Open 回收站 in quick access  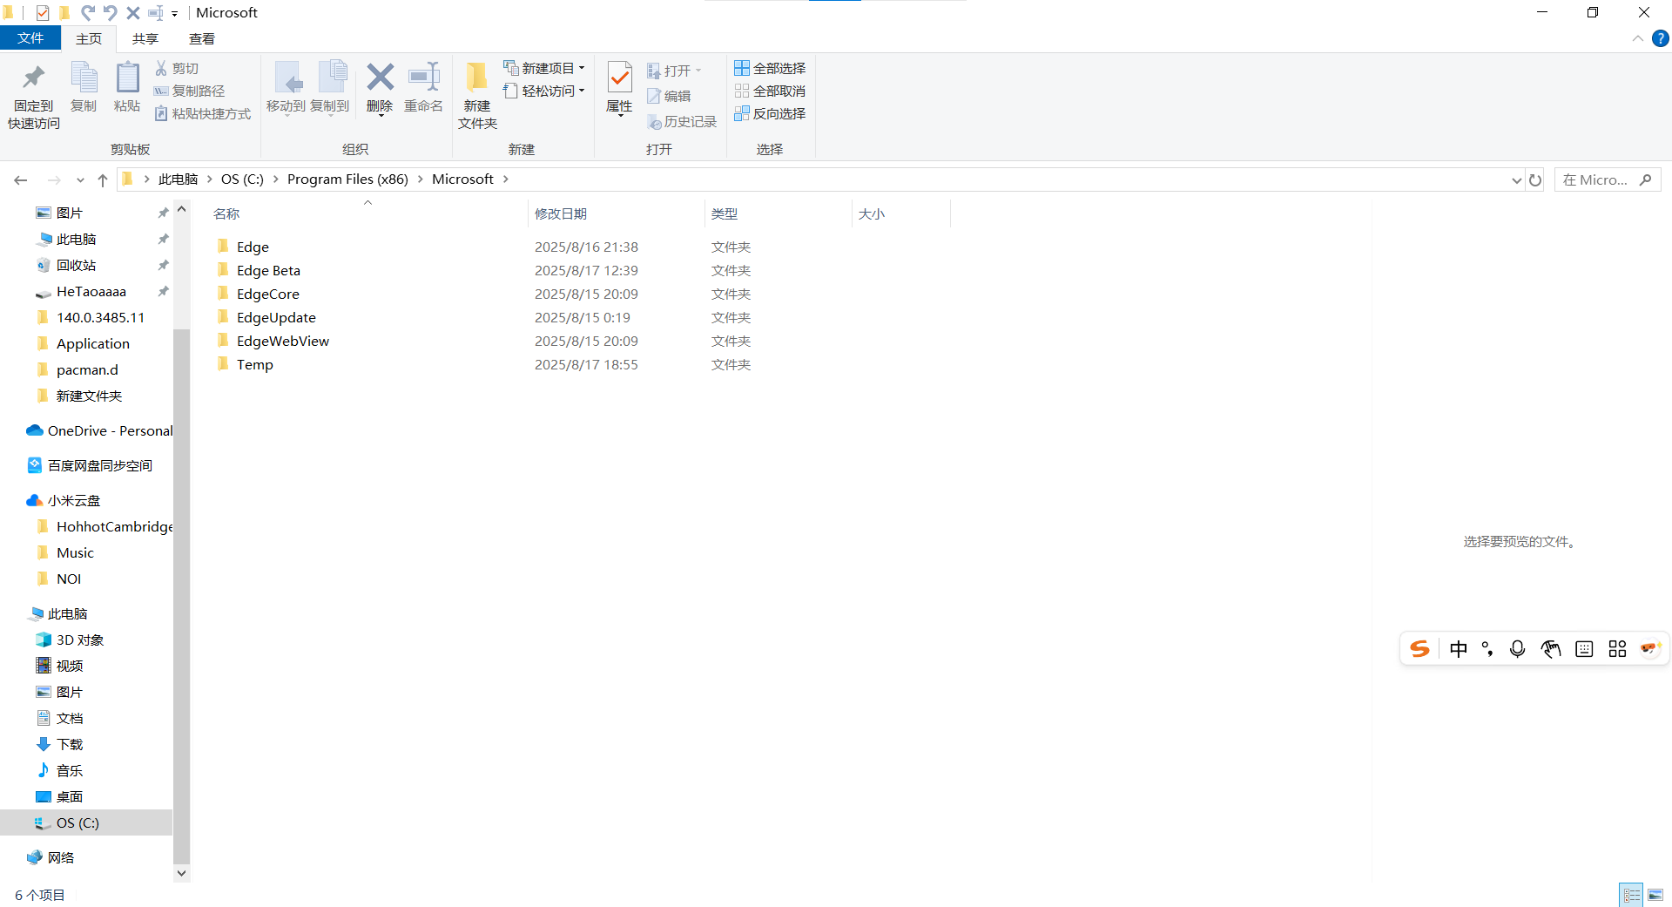[76, 266]
